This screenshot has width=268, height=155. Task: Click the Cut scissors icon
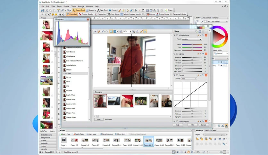click(x=46, y=10)
